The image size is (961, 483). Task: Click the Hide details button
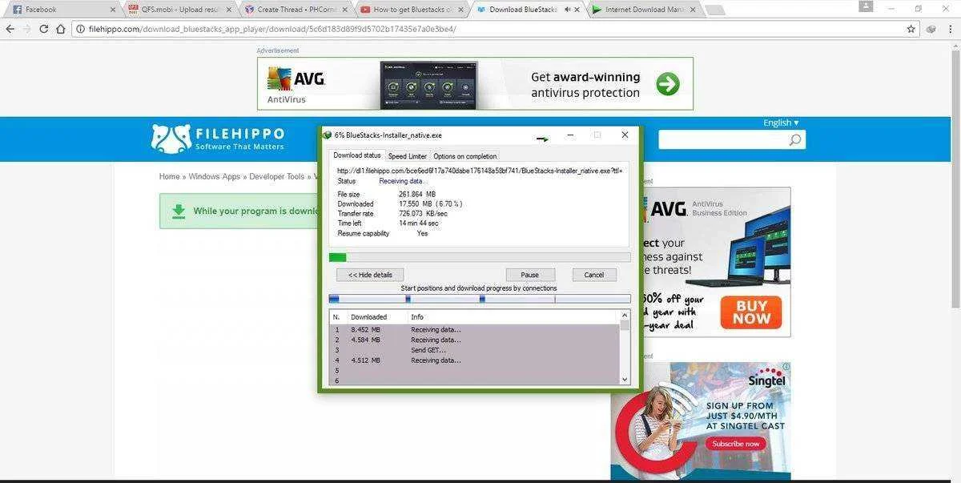coord(370,275)
